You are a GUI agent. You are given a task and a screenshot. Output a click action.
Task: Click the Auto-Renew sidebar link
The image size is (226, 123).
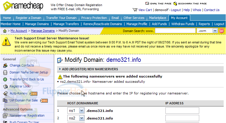click(x=18, y=93)
